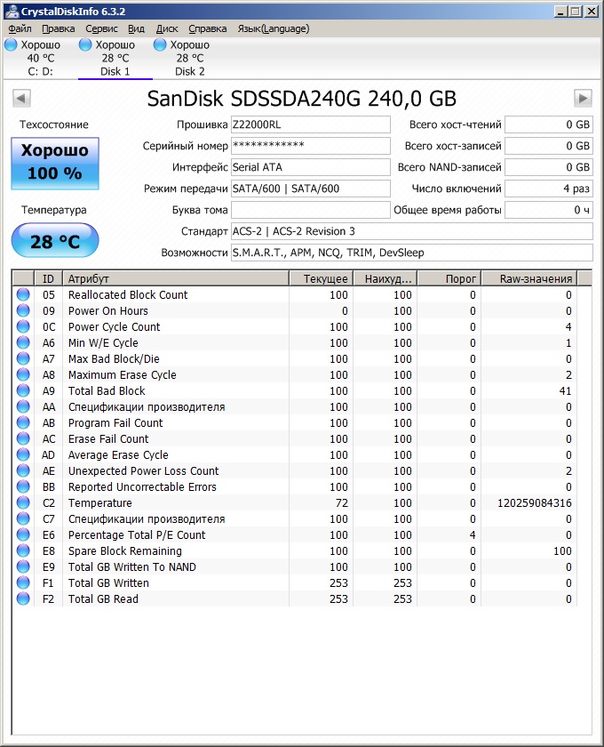Viewport: 604px width, 747px height.
Task: Sort by the Наихуд... column header
Action: pyautogui.click(x=385, y=278)
